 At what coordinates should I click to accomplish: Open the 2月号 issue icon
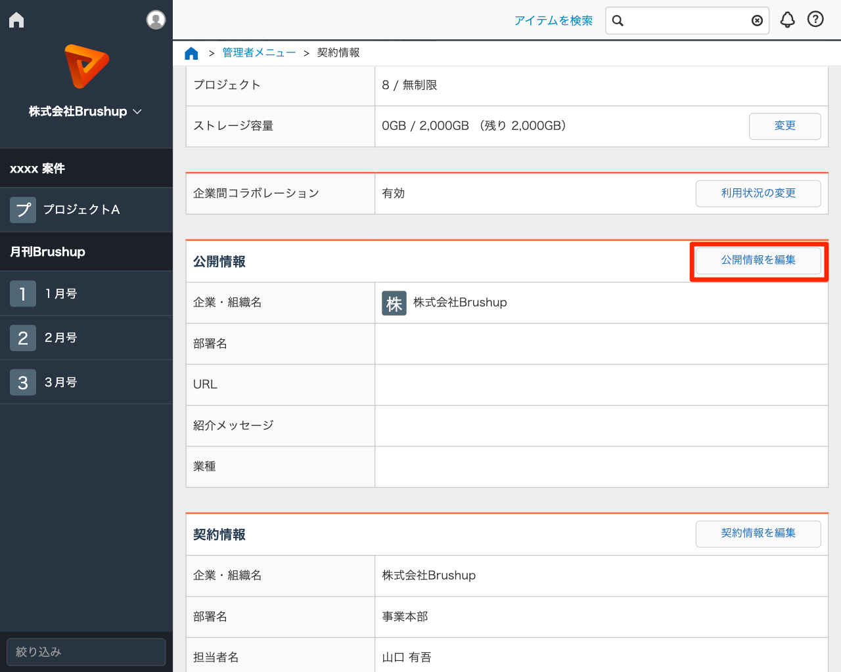[23, 337]
